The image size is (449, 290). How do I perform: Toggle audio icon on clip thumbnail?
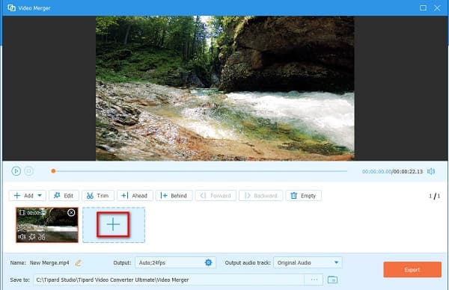tap(22, 237)
